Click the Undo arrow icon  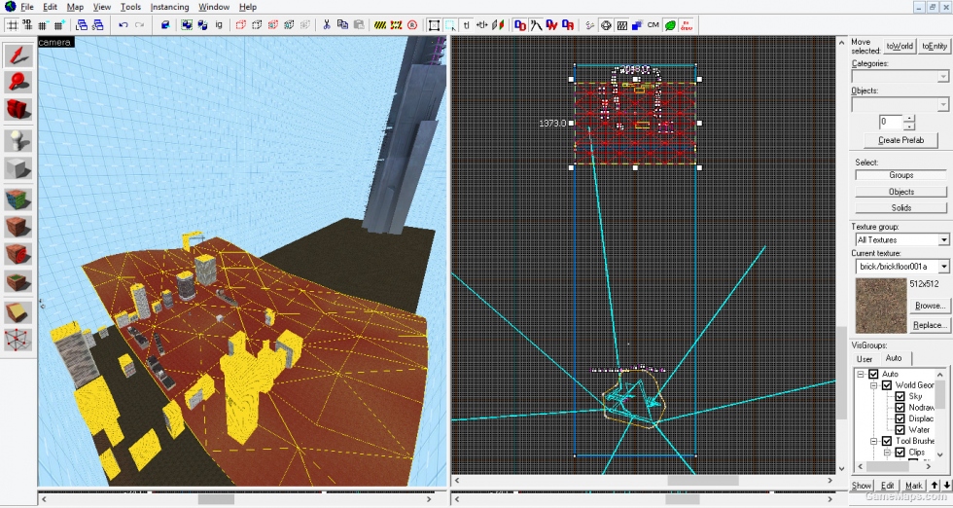pos(124,25)
